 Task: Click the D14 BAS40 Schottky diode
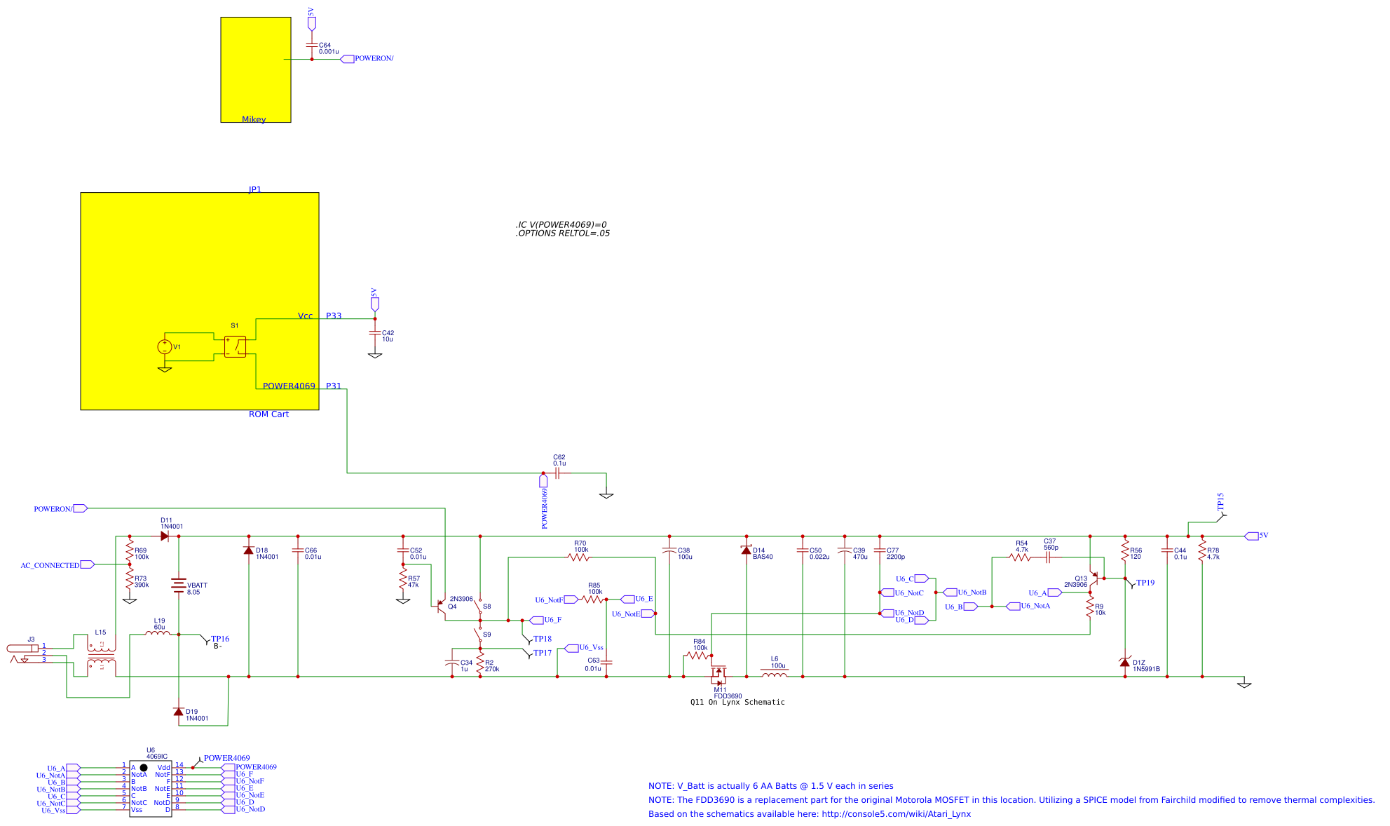pos(747,550)
